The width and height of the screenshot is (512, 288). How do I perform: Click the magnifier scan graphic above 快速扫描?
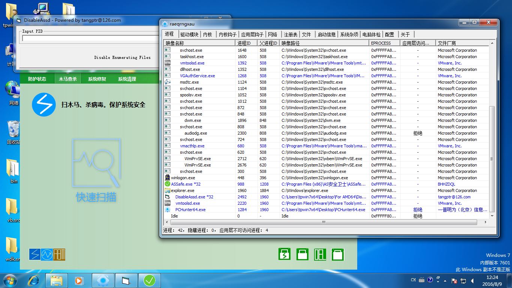pos(96,163)
